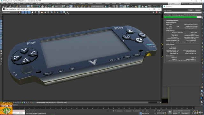
Task: Click Stop in the Rendering dialog
Action: point(191,10)
